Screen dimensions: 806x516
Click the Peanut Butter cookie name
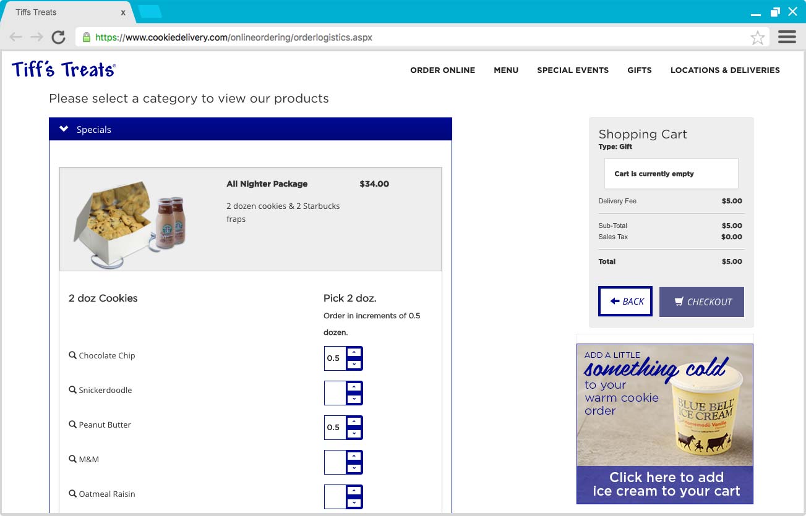(105, 425)
